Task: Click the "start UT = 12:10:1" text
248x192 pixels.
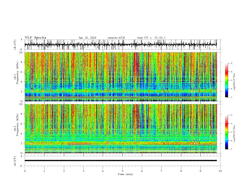Action: point(151,38)
